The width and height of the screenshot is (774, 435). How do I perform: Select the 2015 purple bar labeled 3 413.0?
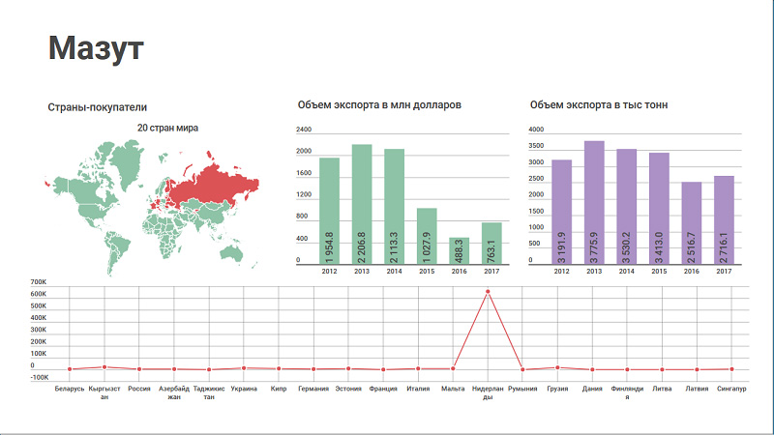pos(659,209)
